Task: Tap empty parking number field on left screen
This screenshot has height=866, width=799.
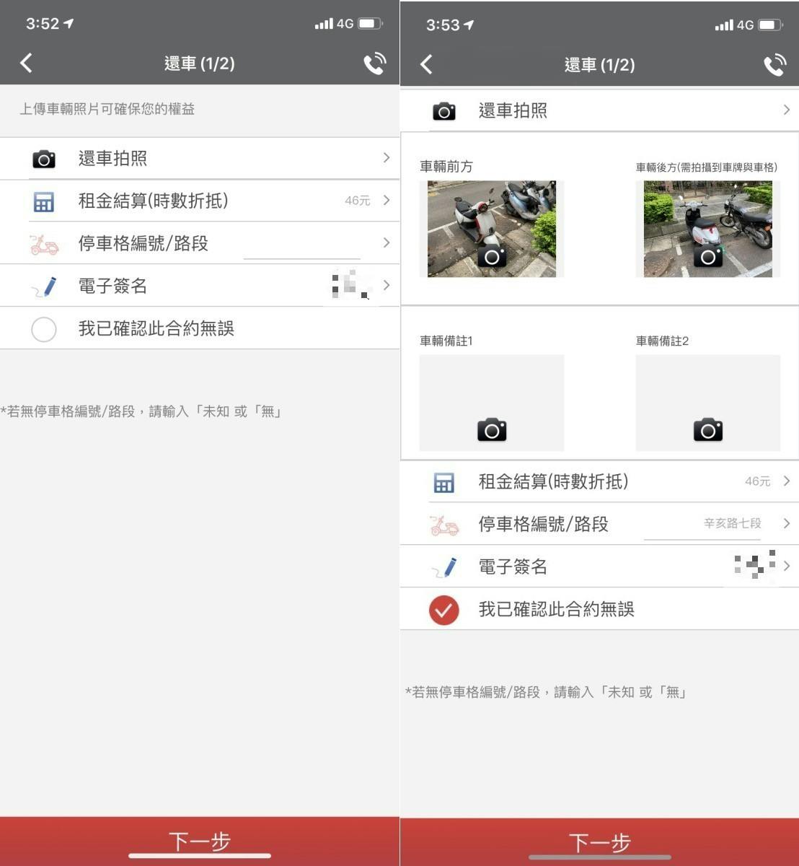Action: click(301, 245)
